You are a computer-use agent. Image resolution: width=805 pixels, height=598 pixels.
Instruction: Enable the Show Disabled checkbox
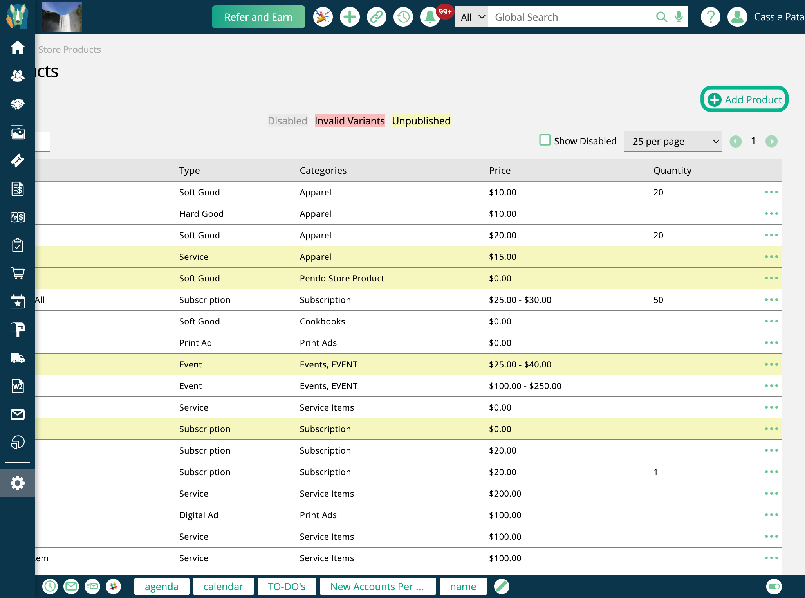[545, 140]
